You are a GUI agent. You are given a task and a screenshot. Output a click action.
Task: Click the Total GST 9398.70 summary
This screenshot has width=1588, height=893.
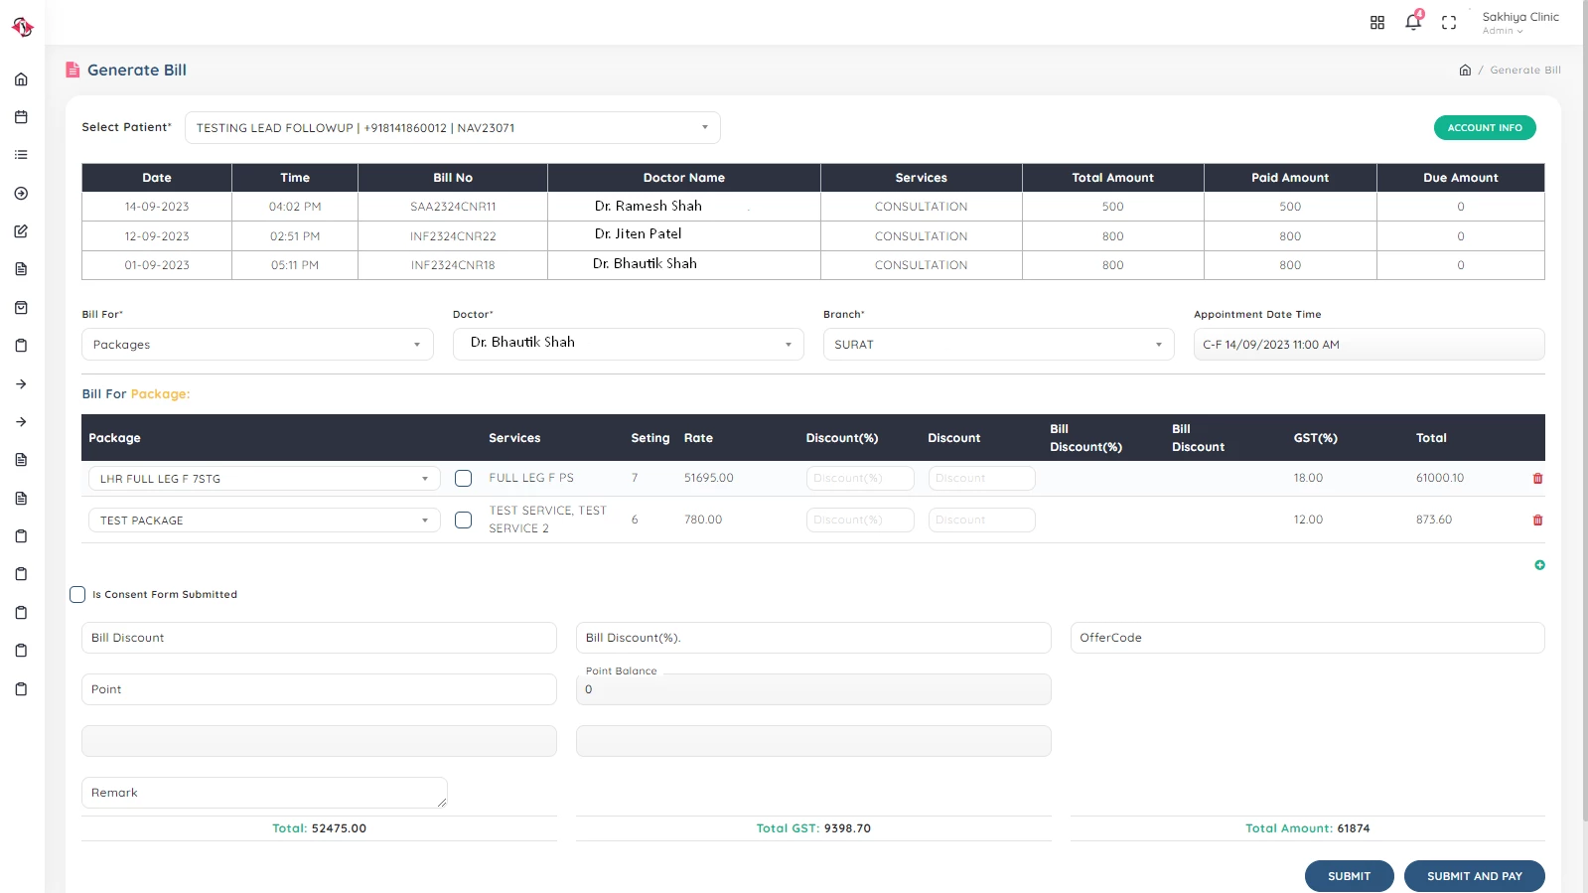tap(813, 828)
